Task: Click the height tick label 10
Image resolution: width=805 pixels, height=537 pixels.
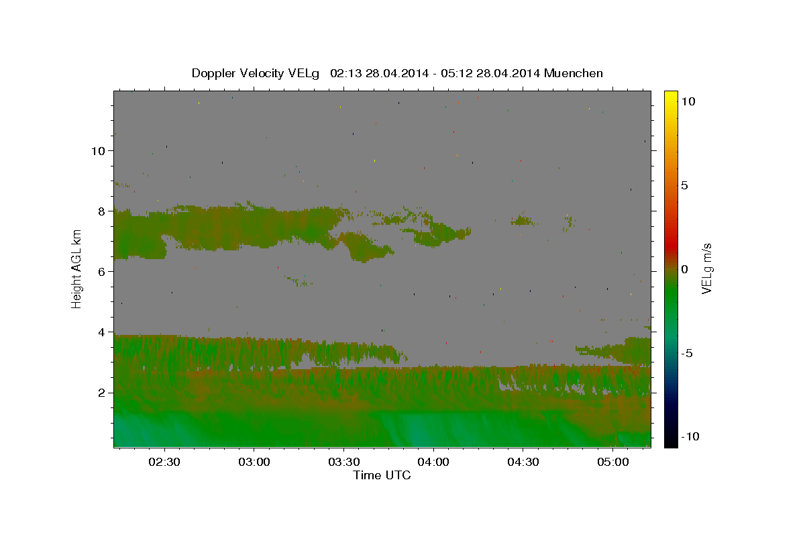Action: [98, 150]
